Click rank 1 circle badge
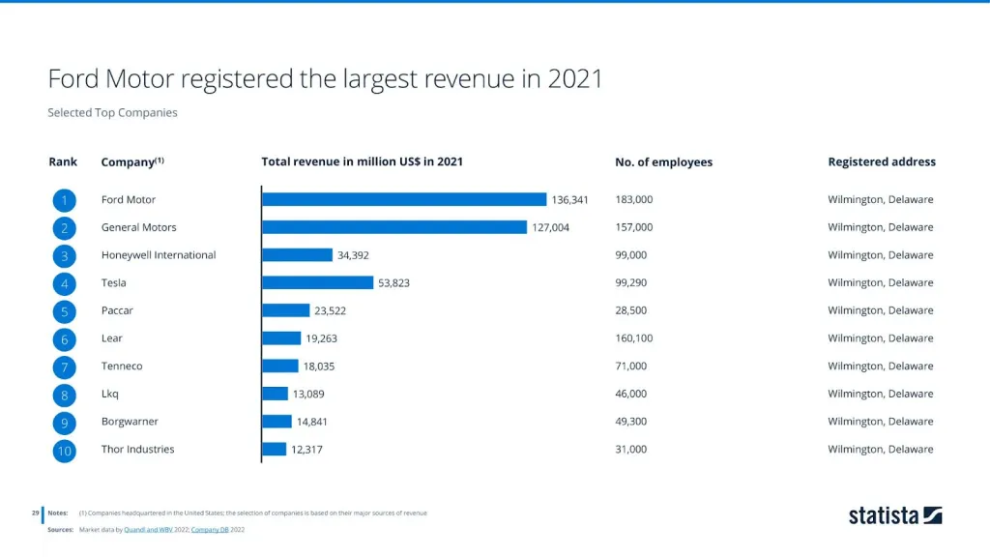This screenshot has height=557, width=990. (64, 200)
